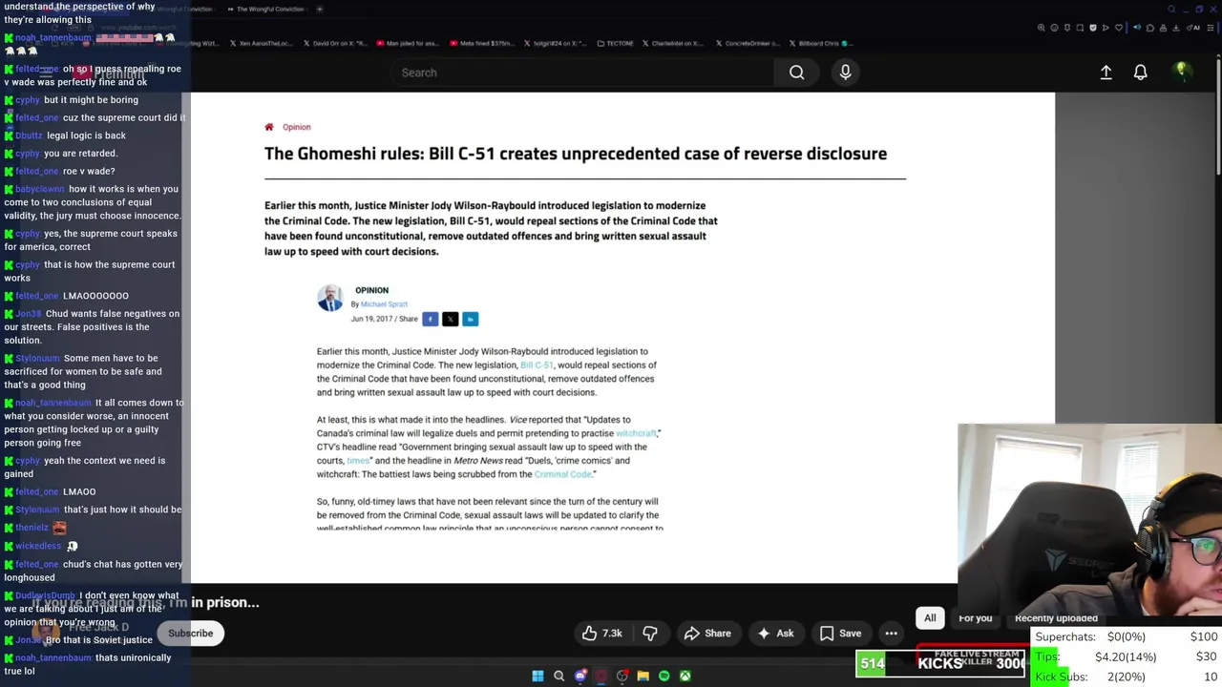Open the account avatar menu
The width and height of the screenshot is (1222, 687).
(x=1181, y=72)
